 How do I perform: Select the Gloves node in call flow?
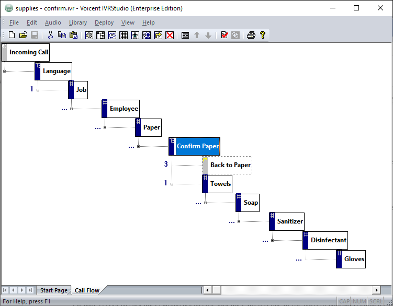354,259
